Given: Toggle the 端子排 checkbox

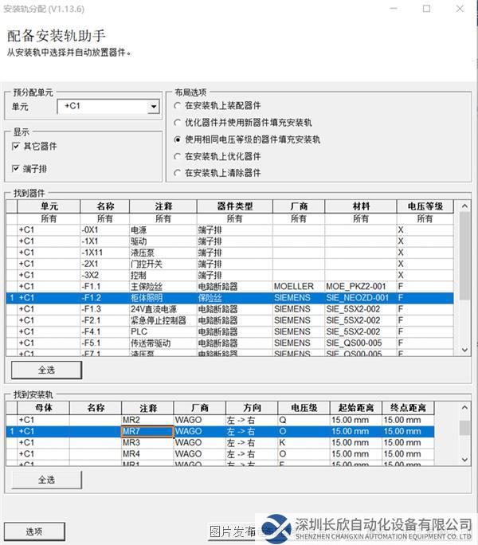Looking at the screenshot, I should (x=17, y=168).
